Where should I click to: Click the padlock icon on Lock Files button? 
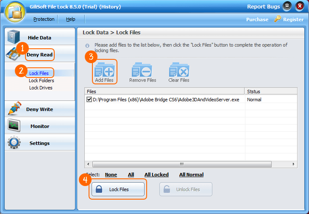[x=99, y=189]
